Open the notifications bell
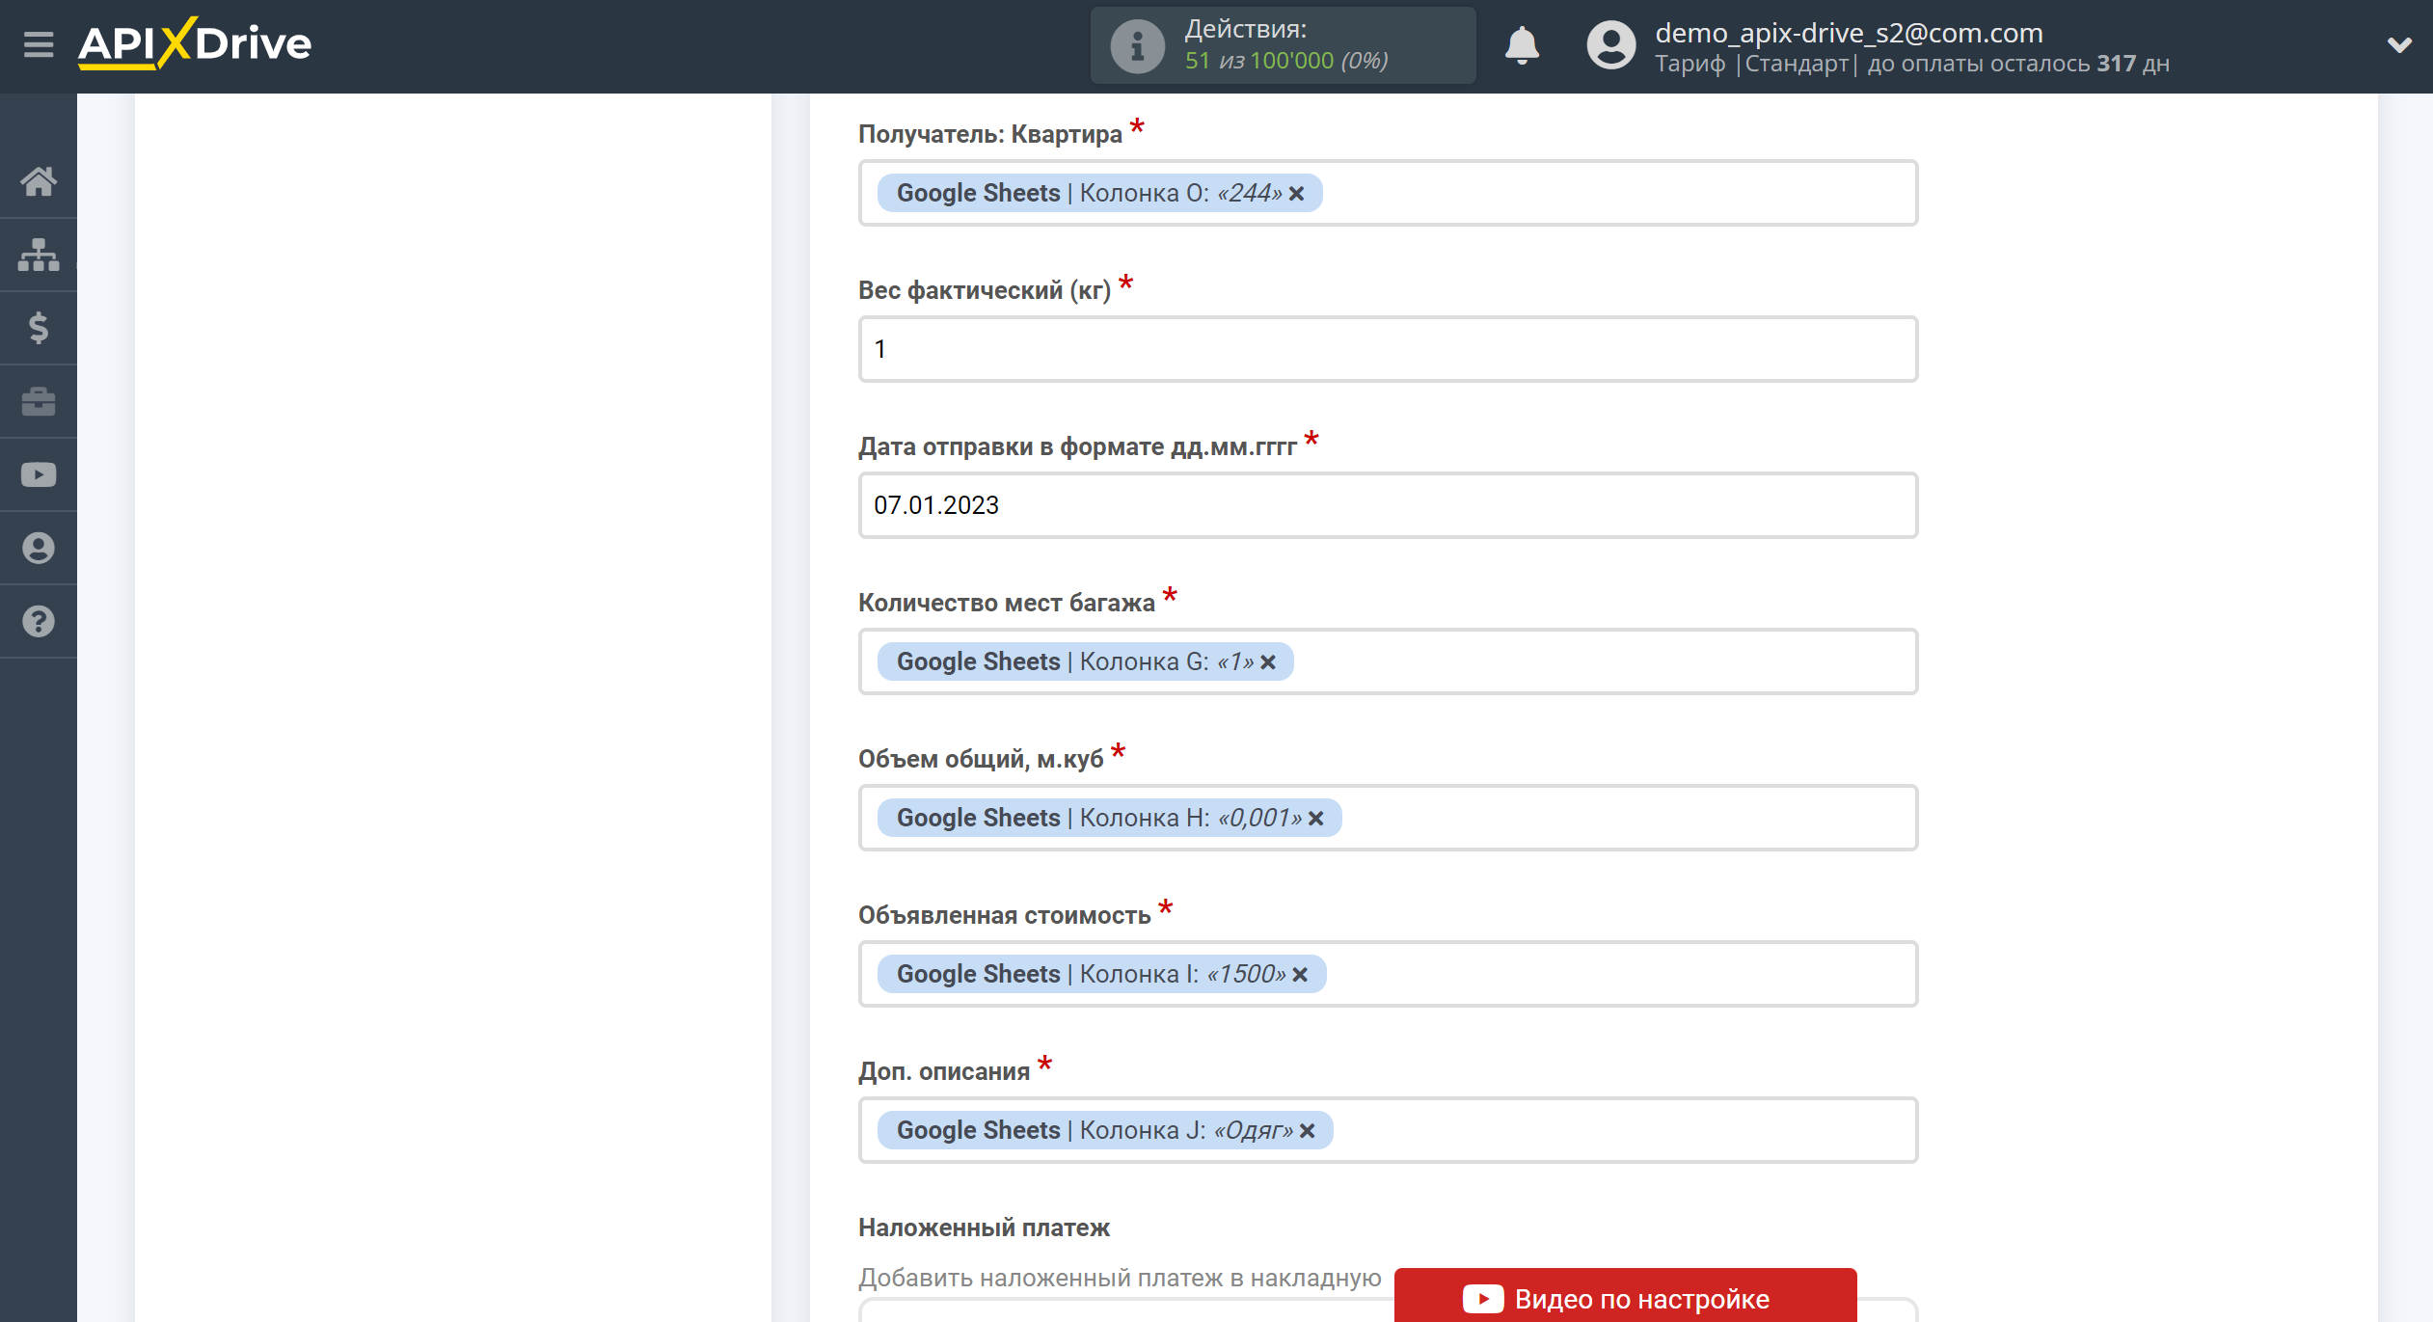The width and height of the screenshot is (2433, 1322). pos(1522,45)
